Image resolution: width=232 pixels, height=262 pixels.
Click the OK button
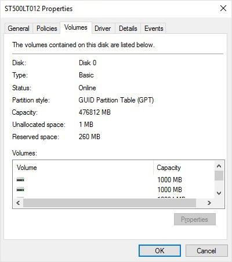[159, 250]
